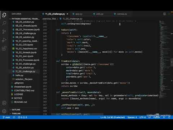The width and height of the screenshot is (173, 130).
Task: Switch to canvas.py tab
Action: coord(122,14)
